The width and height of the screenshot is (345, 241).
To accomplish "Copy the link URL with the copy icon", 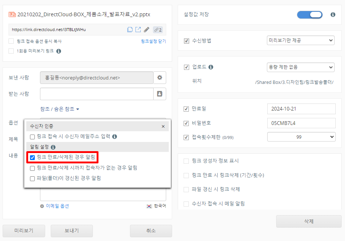I will [x=130, y=30].
